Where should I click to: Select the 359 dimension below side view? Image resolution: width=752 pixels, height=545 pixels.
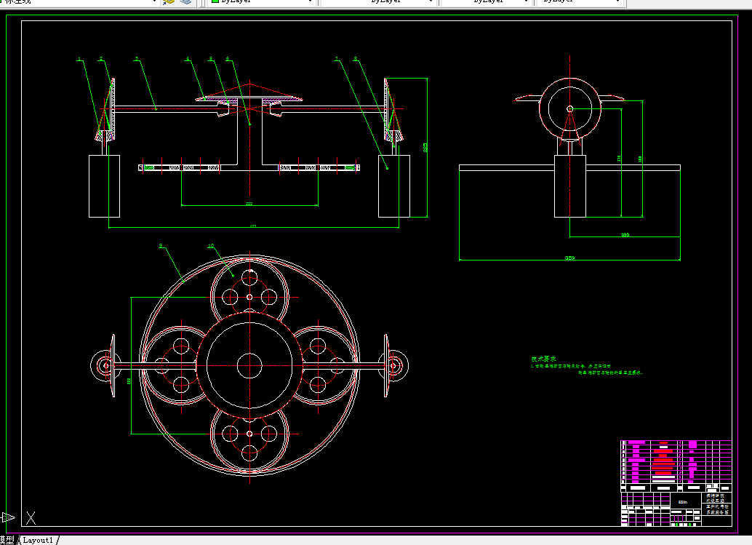(x=569, y=258)
